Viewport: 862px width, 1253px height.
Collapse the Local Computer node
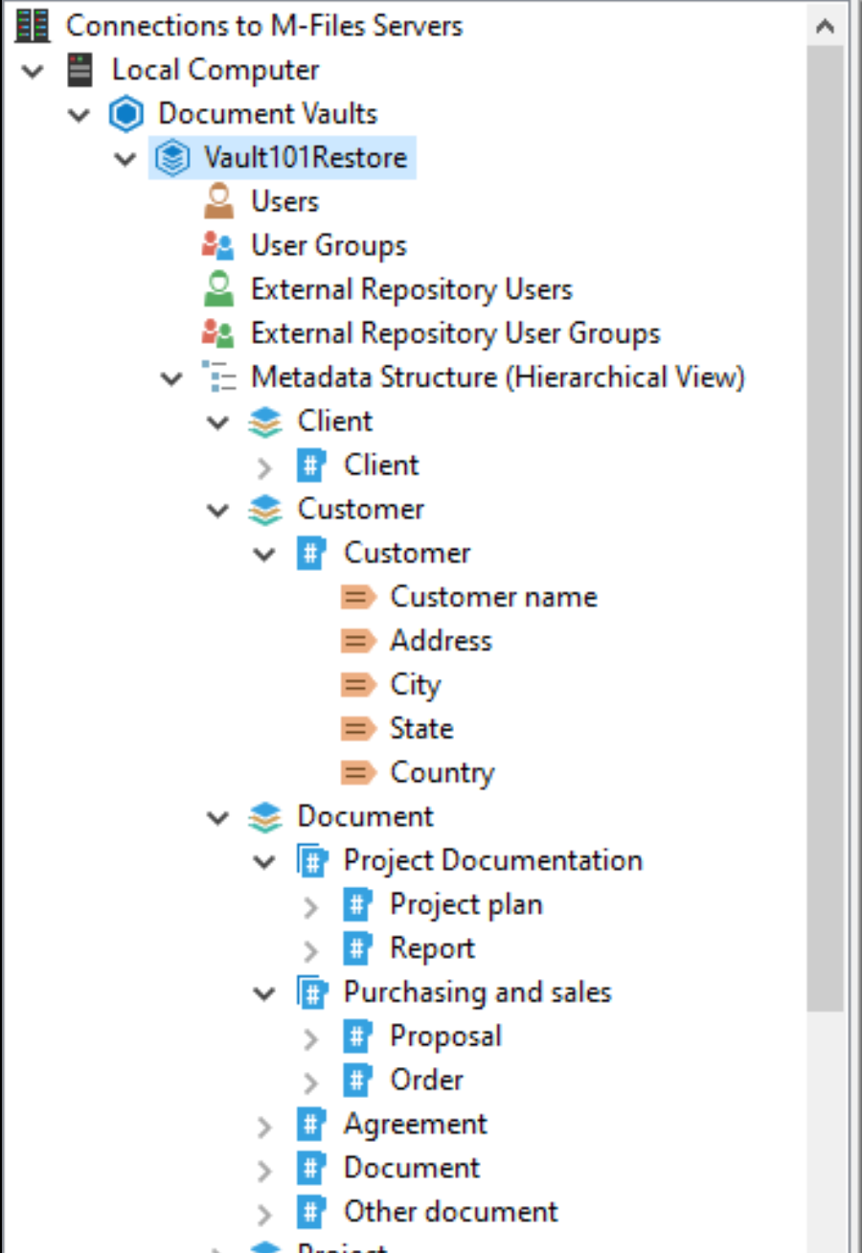[34, 70]
